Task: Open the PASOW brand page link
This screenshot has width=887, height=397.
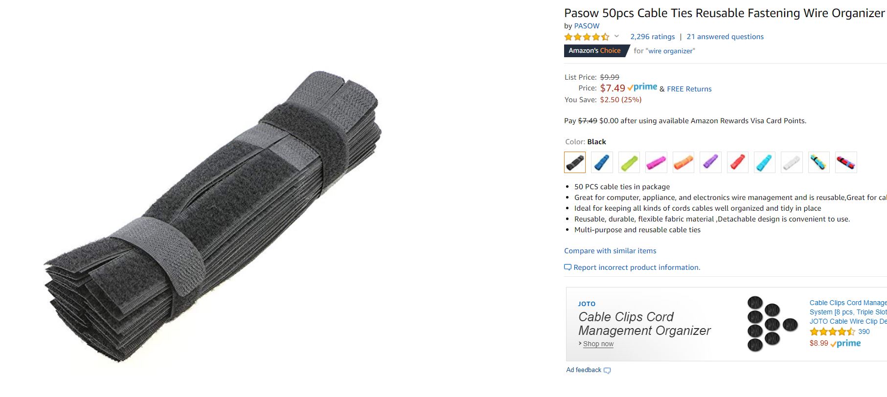Action: (x=587, y=26)
